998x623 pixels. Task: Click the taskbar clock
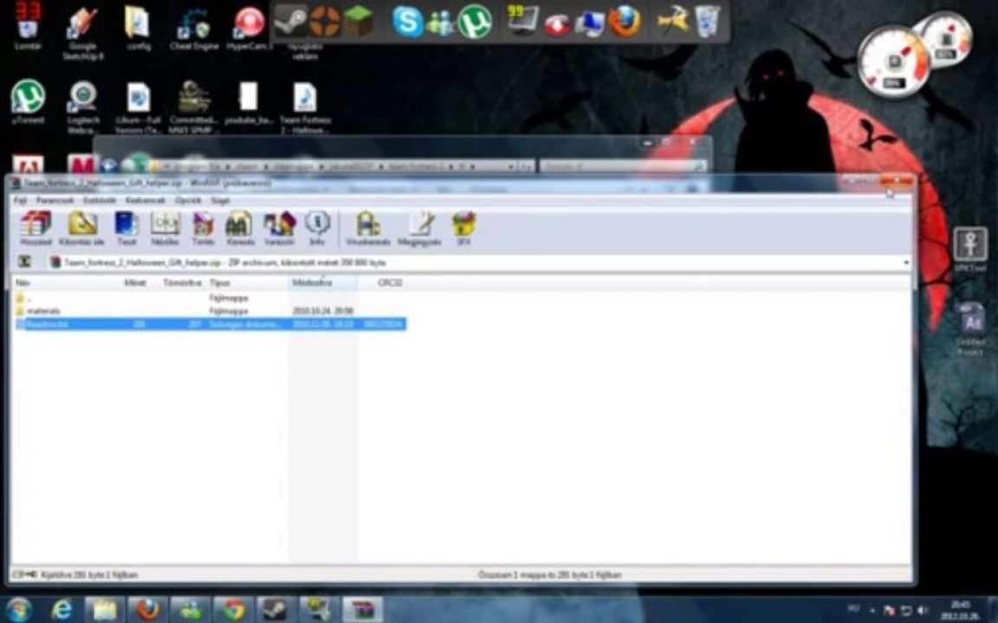click(961, 610)
